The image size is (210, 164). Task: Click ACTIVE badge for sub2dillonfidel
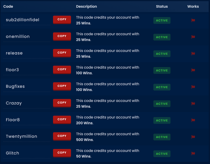coord(162,20)
